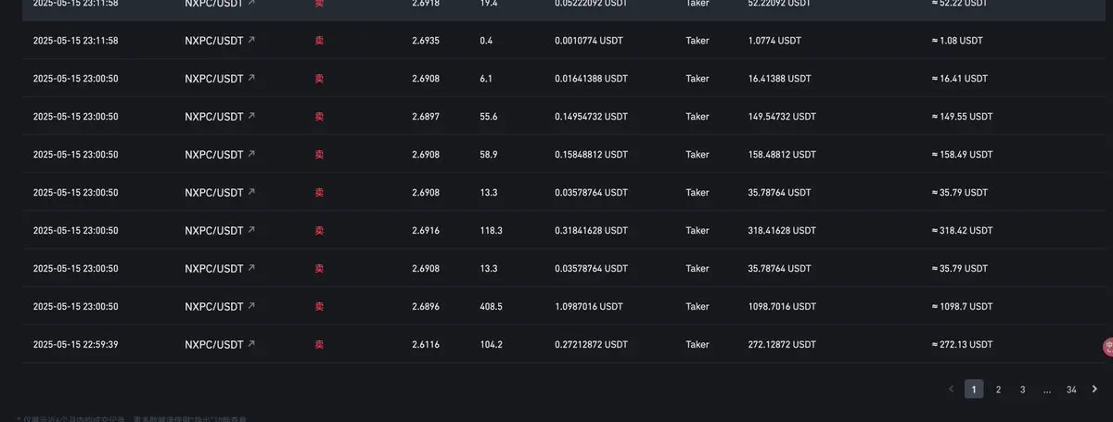Open NXPC/USDT pair link in the 2.6897 price row
The image size is (1113, 422).
(x=214, y=117)
